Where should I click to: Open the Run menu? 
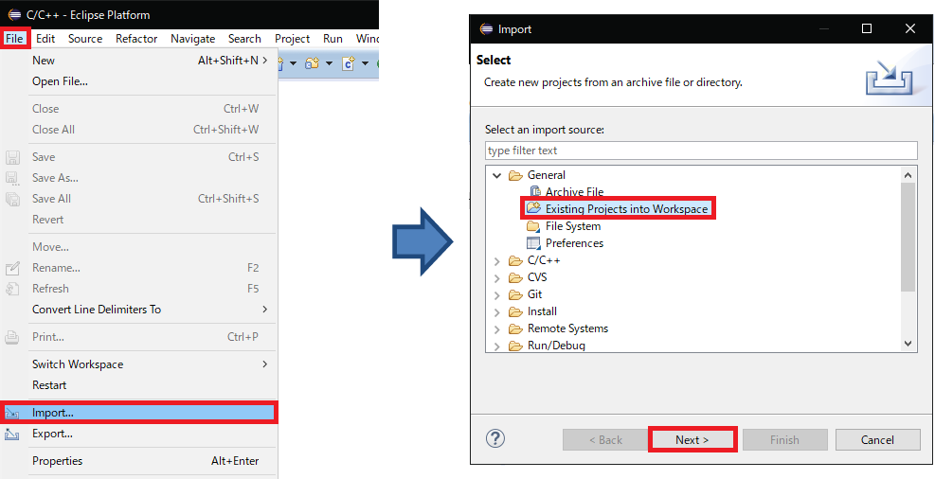coord(333,39)
